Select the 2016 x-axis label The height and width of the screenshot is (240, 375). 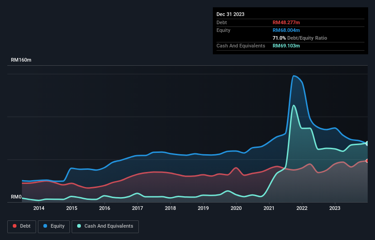(105, 208)
